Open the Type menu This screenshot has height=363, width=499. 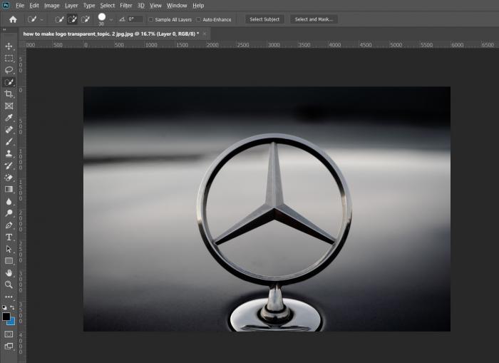click(89, 6)
